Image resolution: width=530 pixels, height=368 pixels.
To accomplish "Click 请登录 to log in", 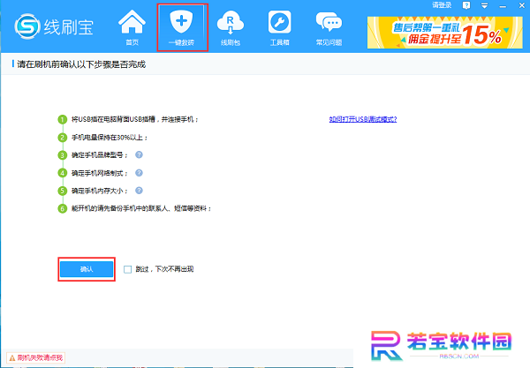I will click(443, 5).
